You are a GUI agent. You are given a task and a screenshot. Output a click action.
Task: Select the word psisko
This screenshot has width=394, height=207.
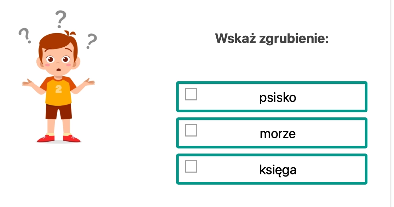point(277,97)
